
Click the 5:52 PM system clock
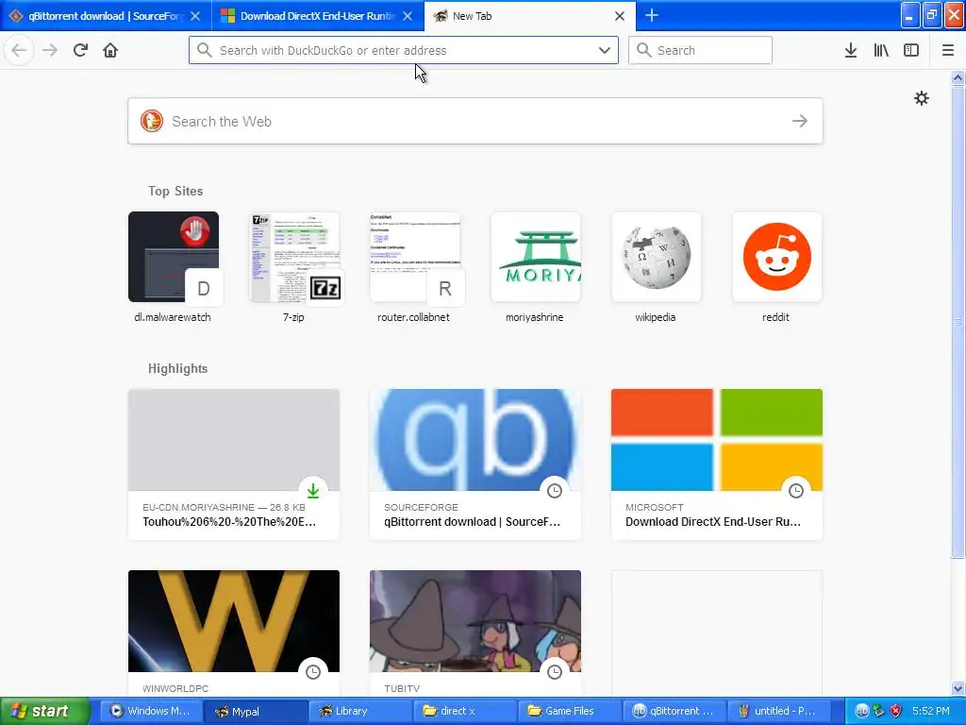point(931,711)
